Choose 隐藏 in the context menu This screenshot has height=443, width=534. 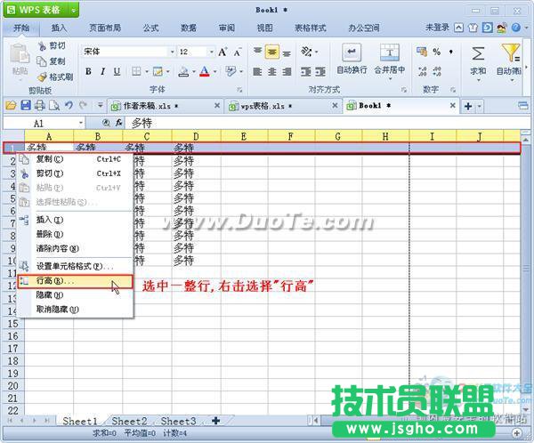(x=75, y=295)
